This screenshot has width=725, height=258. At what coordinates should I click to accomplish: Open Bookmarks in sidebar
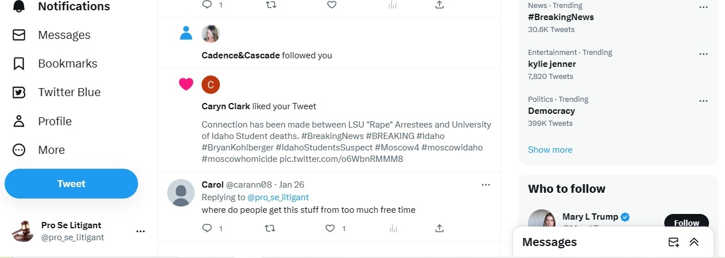[x=67, y=63]
